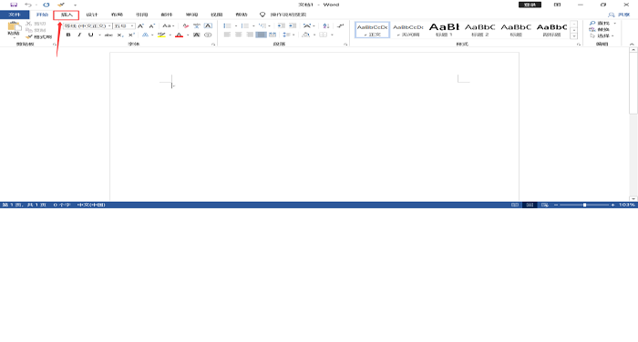Image resolution: width=638 pixels, height=342 pixels.
Task: Click the Copy icon
Action: click(28, 30)
